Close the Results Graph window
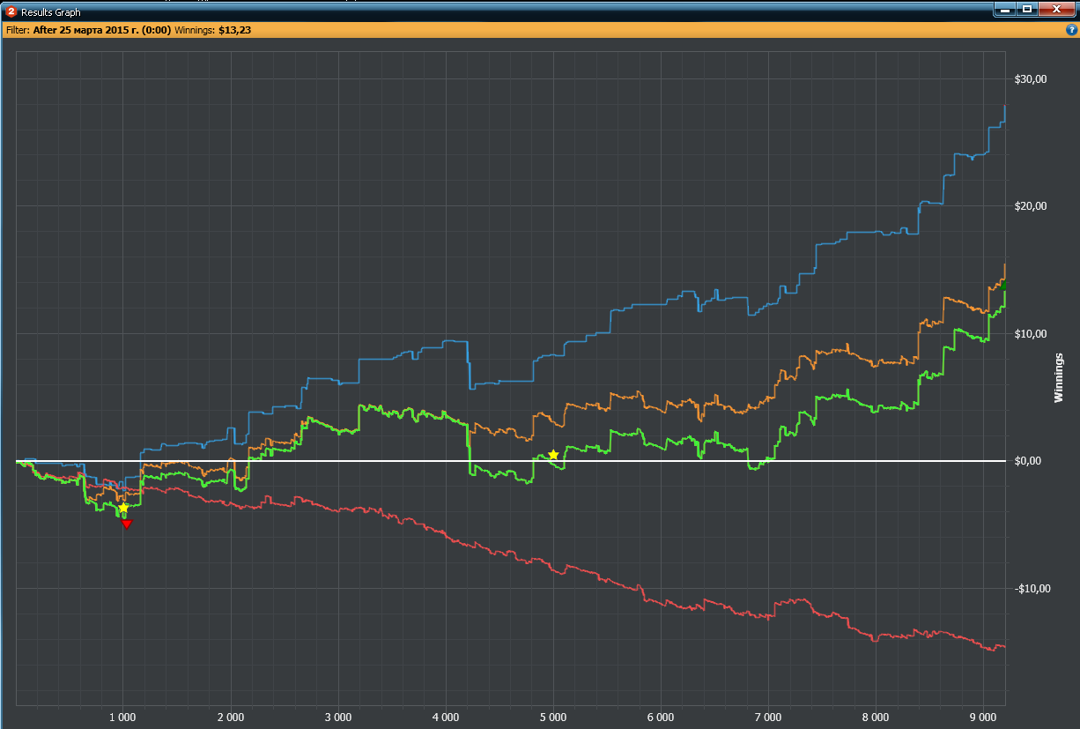Viewport: 1080px width, 729px height. (1057, 9)
